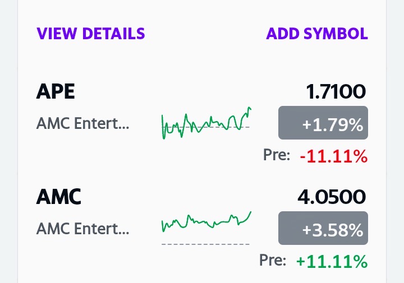
Task: Click the dashed baseline under AMC chart
Action: (x=205, y=244)
